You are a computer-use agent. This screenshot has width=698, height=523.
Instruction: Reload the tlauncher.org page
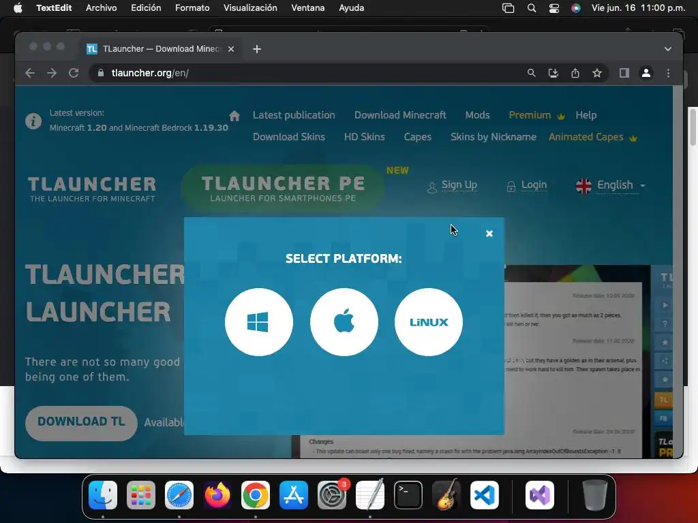click(74, 73)
